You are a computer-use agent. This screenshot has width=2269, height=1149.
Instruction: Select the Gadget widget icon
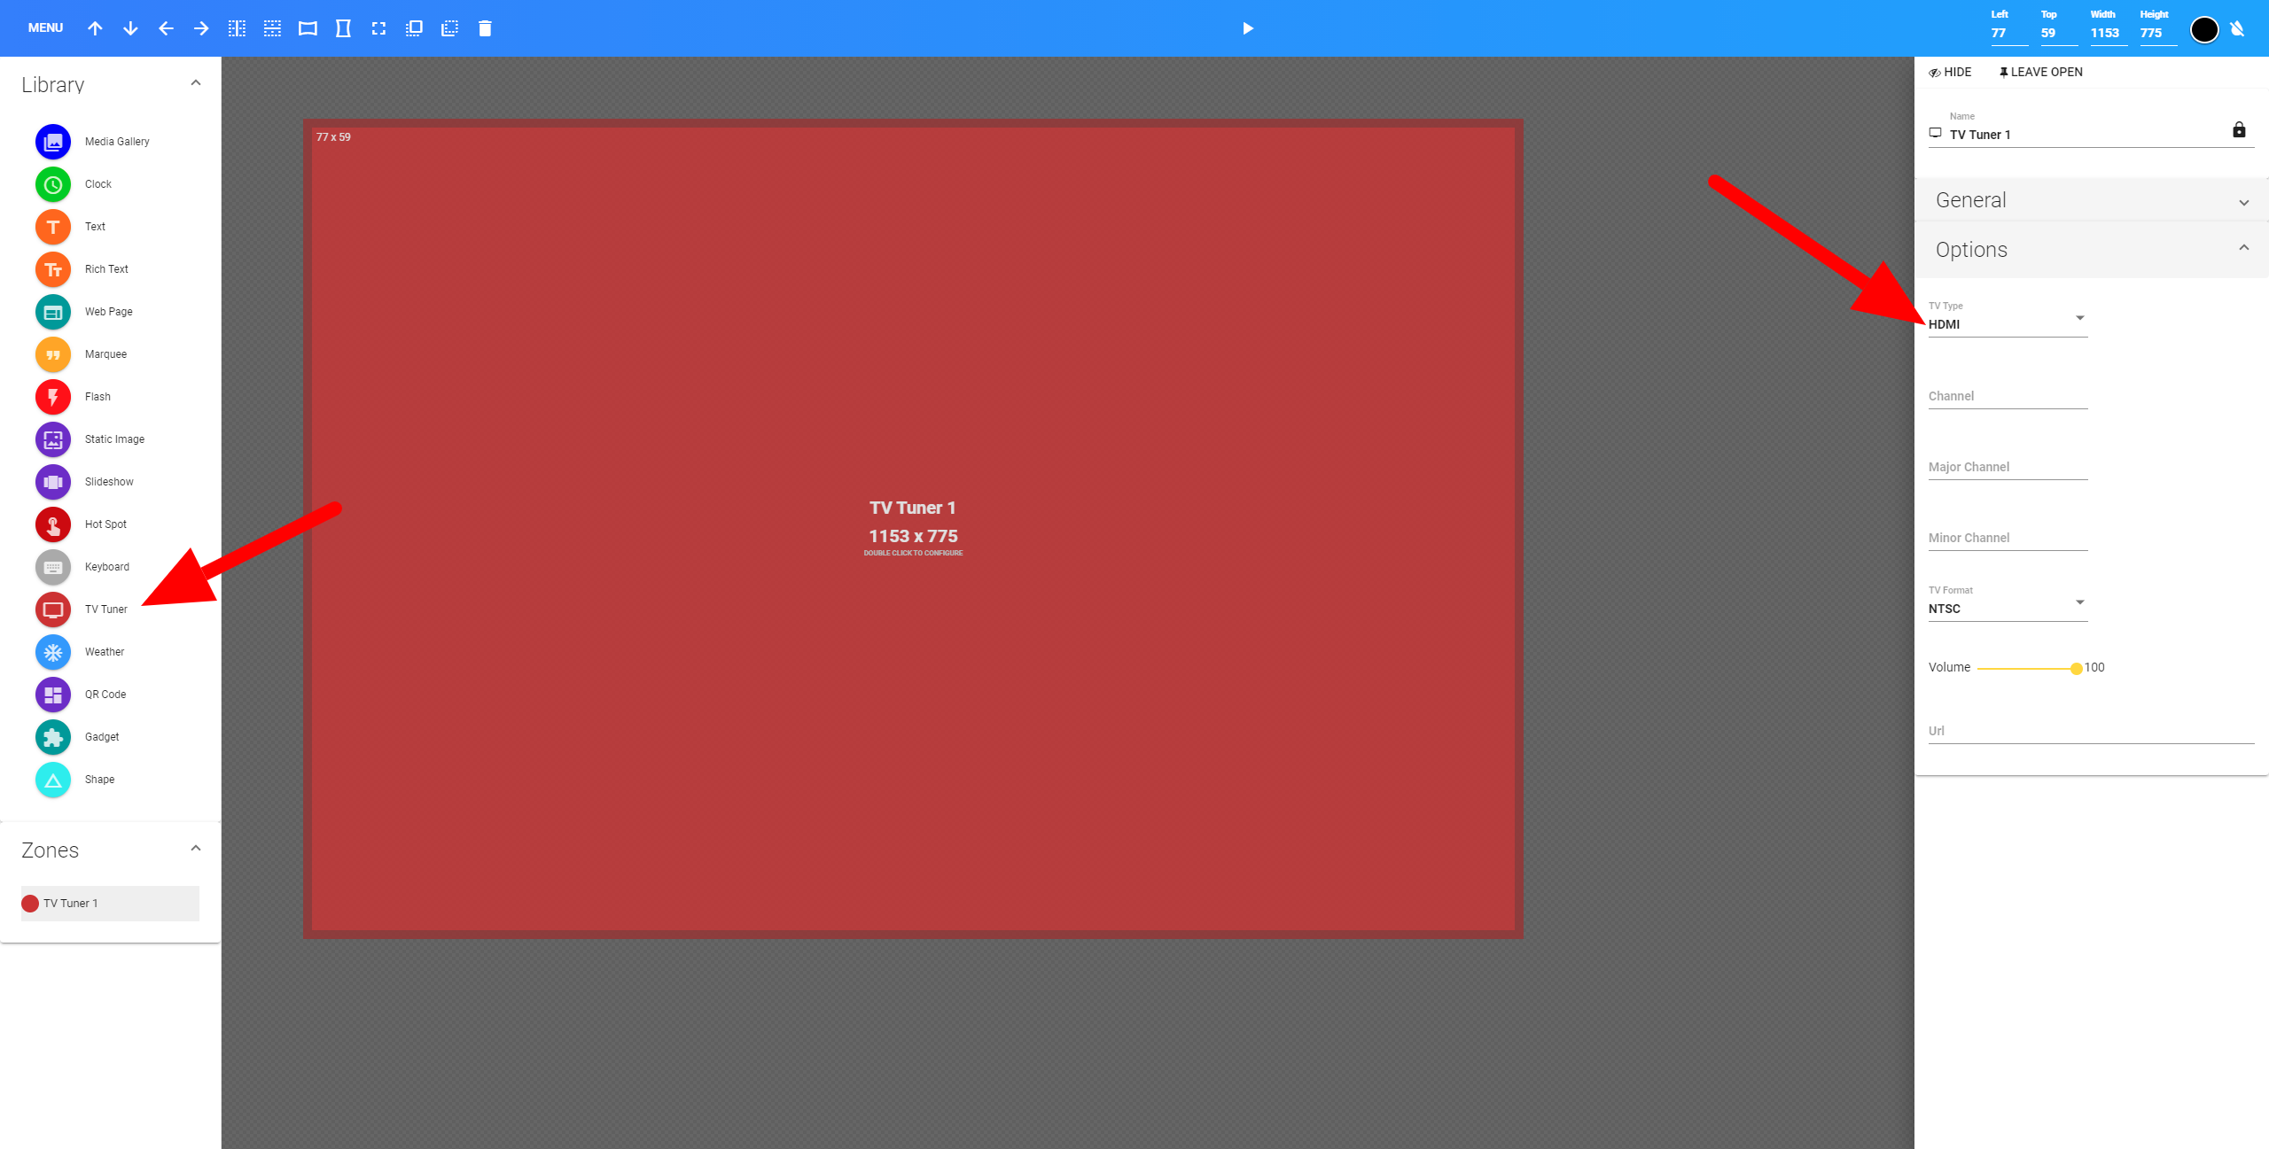(53, 737)
